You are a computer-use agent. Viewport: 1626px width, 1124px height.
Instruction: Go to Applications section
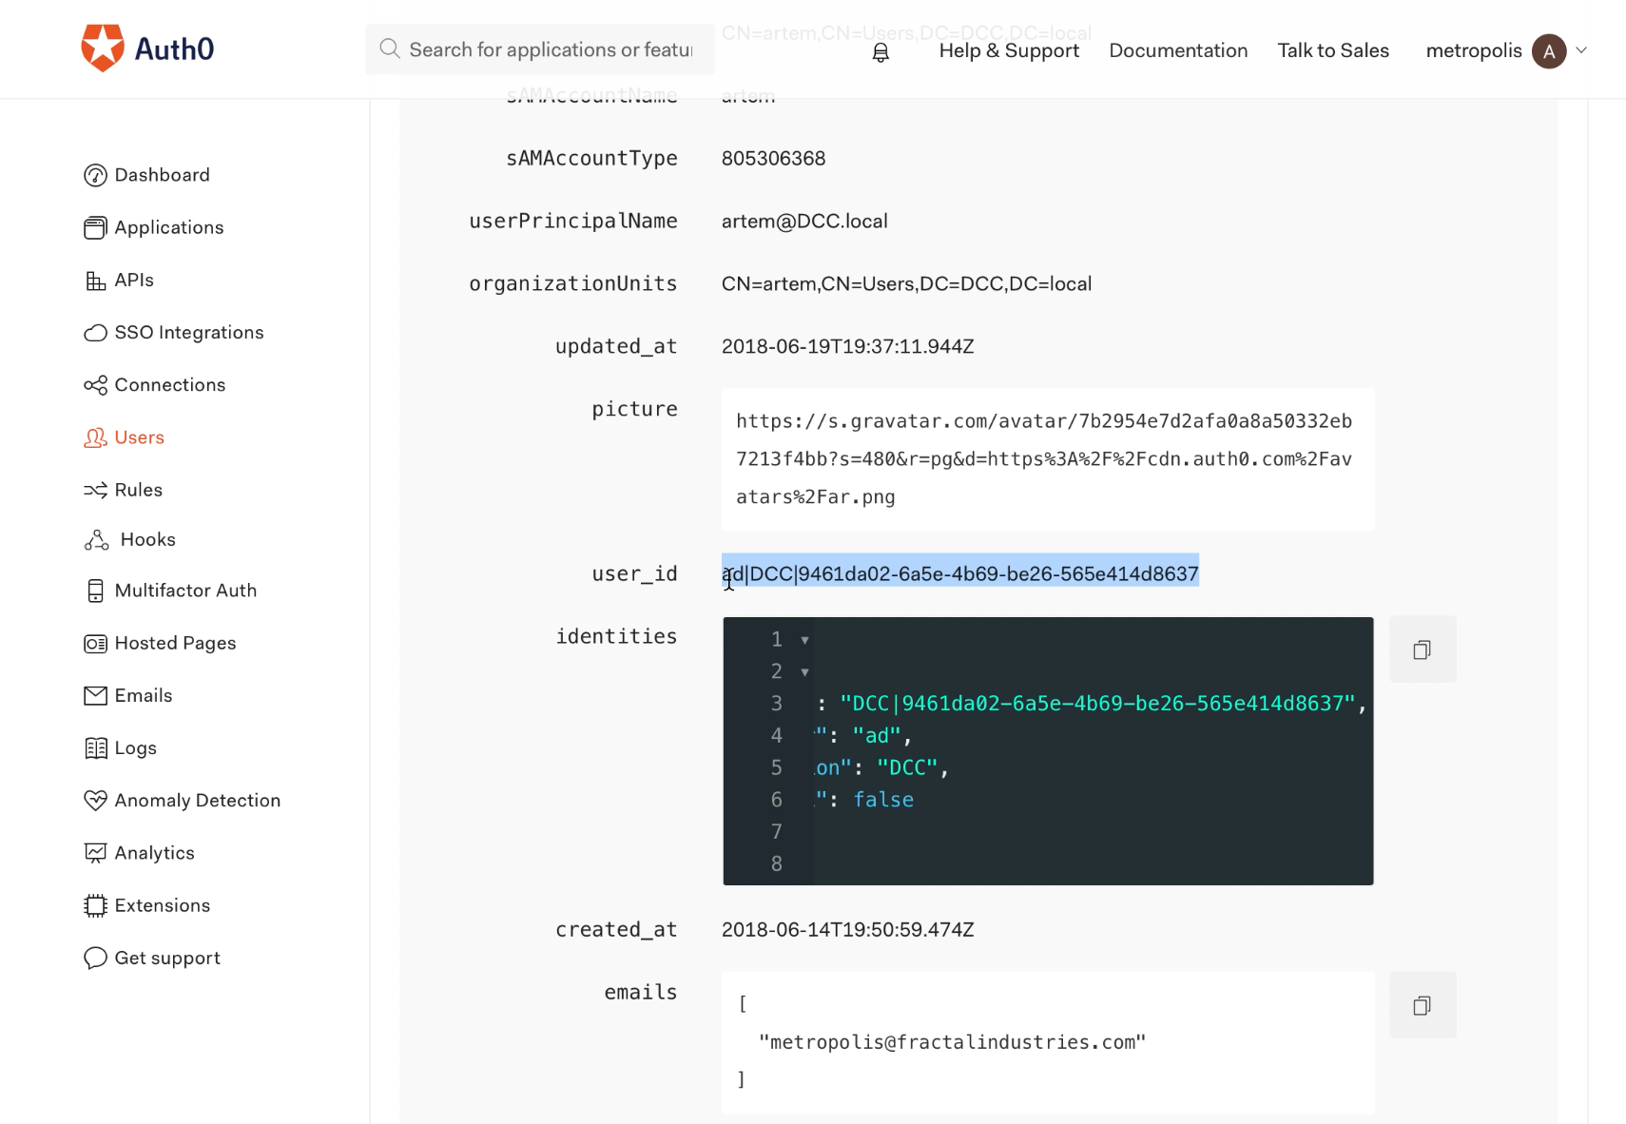(x=169, y=227)
